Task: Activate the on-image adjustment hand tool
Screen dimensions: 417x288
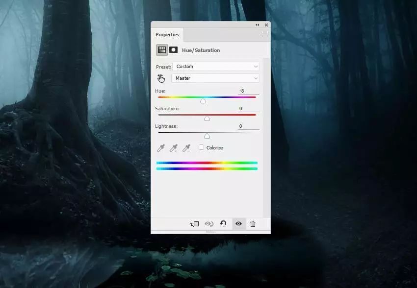Action: 161,78
